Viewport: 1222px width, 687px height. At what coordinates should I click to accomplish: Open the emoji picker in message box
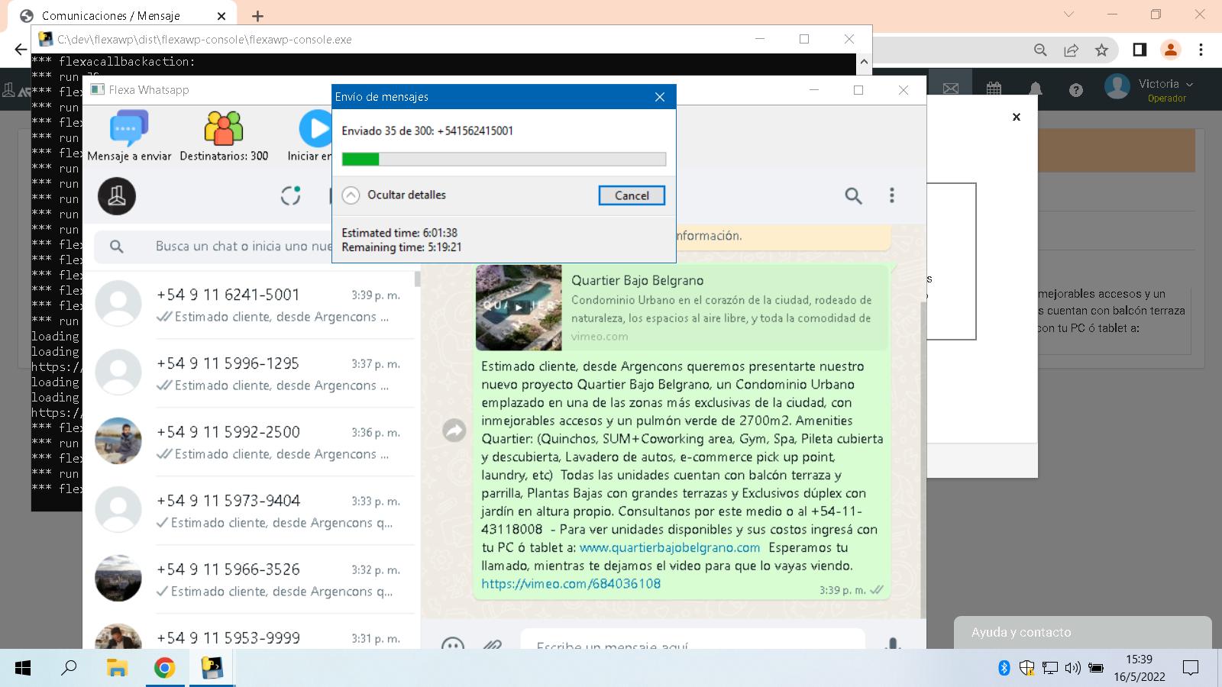453,645
